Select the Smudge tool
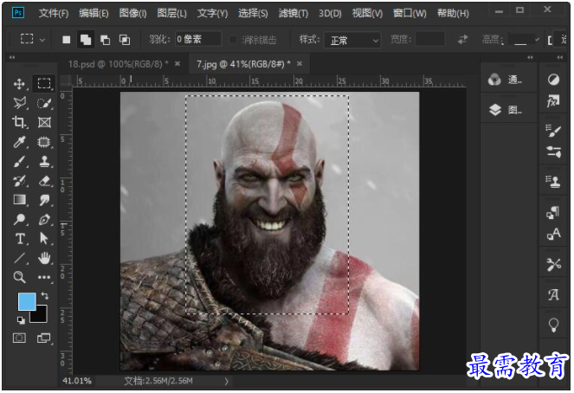Viewport: 574px width, 393px height. click(44, 200)
